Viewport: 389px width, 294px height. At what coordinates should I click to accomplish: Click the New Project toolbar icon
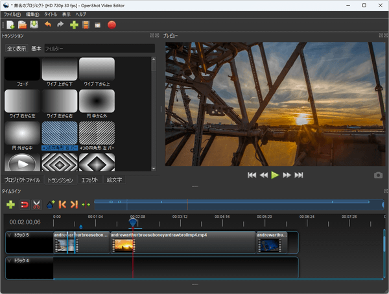(10, 25)
